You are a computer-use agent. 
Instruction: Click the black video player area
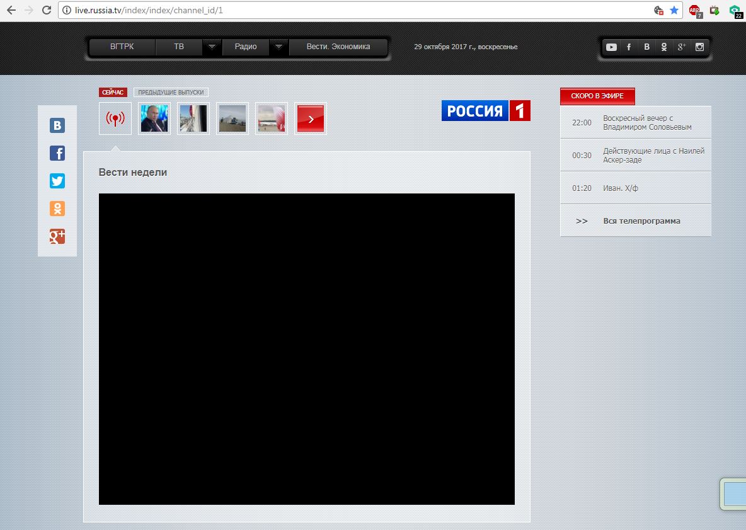point(307,349)
